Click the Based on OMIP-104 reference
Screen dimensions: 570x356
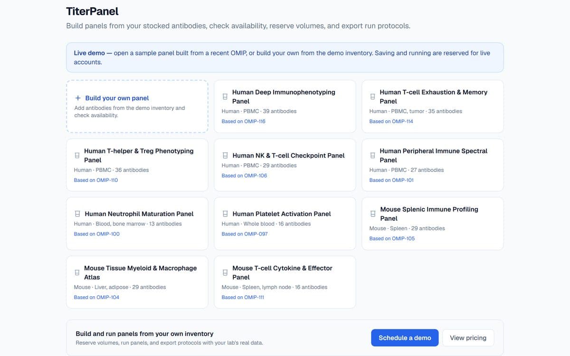(x=97, y=298)
